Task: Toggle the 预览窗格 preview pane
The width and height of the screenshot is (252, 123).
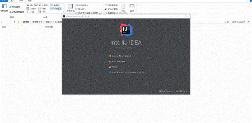Action: 15,7
